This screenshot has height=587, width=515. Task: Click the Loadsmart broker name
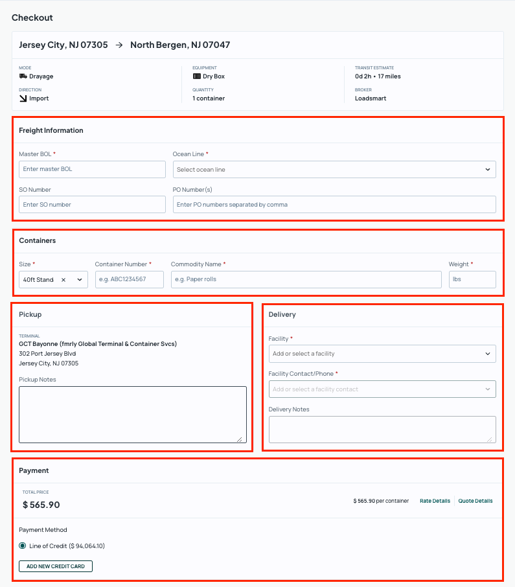tap(370, 98)
